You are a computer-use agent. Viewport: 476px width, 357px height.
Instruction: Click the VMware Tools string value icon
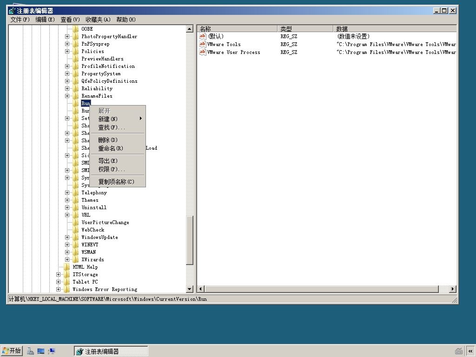coord(203,44)
